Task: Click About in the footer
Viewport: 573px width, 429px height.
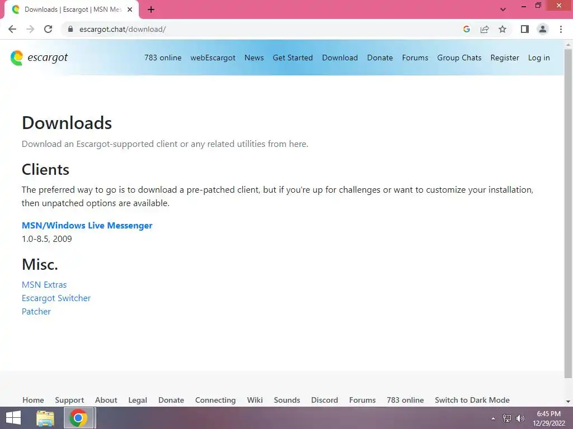Action: point(106,400)
